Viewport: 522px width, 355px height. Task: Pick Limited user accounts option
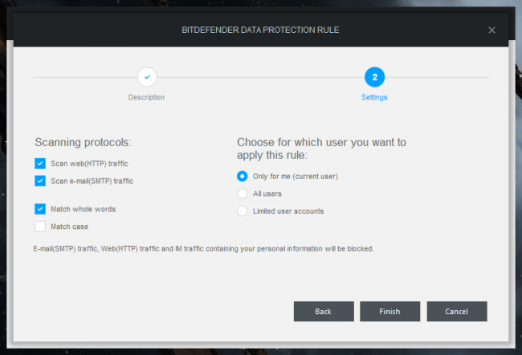(x=243, y=211)
